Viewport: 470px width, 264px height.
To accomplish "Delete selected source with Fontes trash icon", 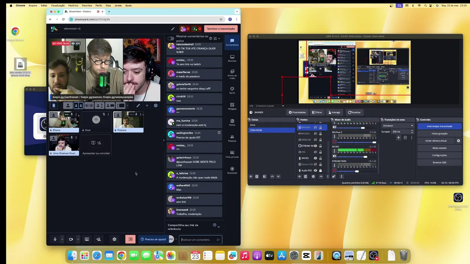I will (305, 176).
